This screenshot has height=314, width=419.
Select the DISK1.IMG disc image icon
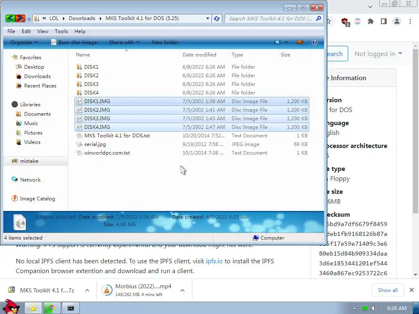tap(79, 101)
